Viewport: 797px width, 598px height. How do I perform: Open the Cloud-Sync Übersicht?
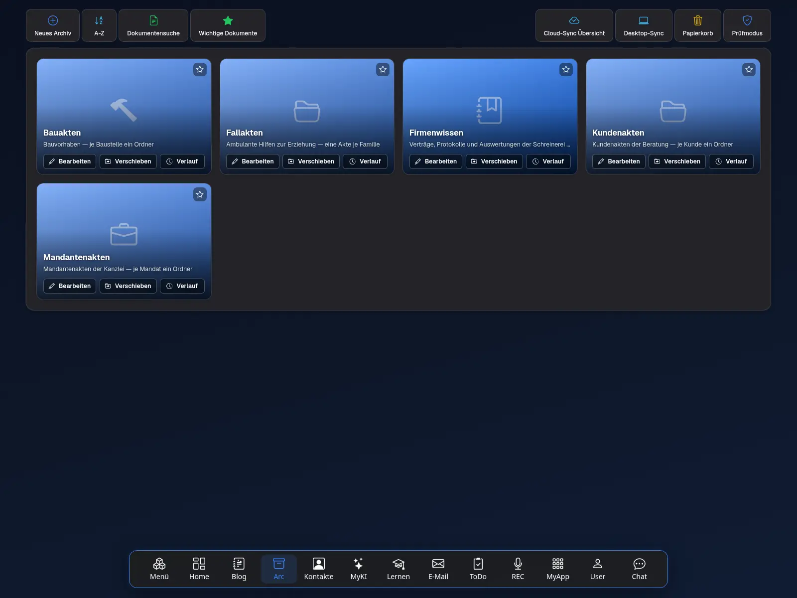(574, 25)
